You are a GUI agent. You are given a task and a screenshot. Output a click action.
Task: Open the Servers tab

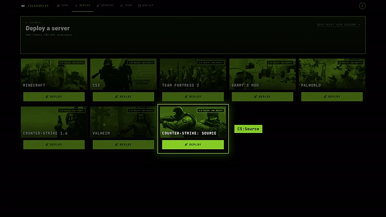105,6
